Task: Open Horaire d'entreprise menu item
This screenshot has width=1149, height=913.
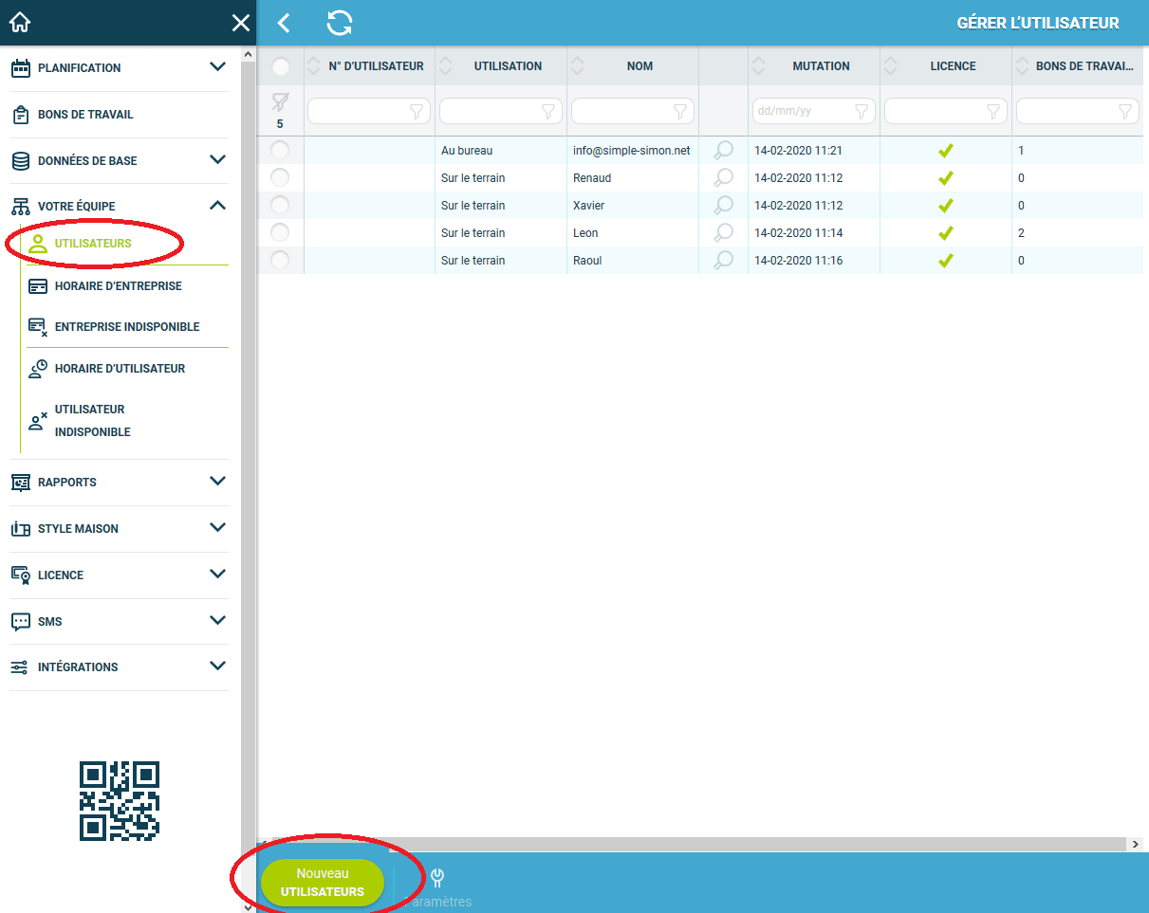Action: 119,286
